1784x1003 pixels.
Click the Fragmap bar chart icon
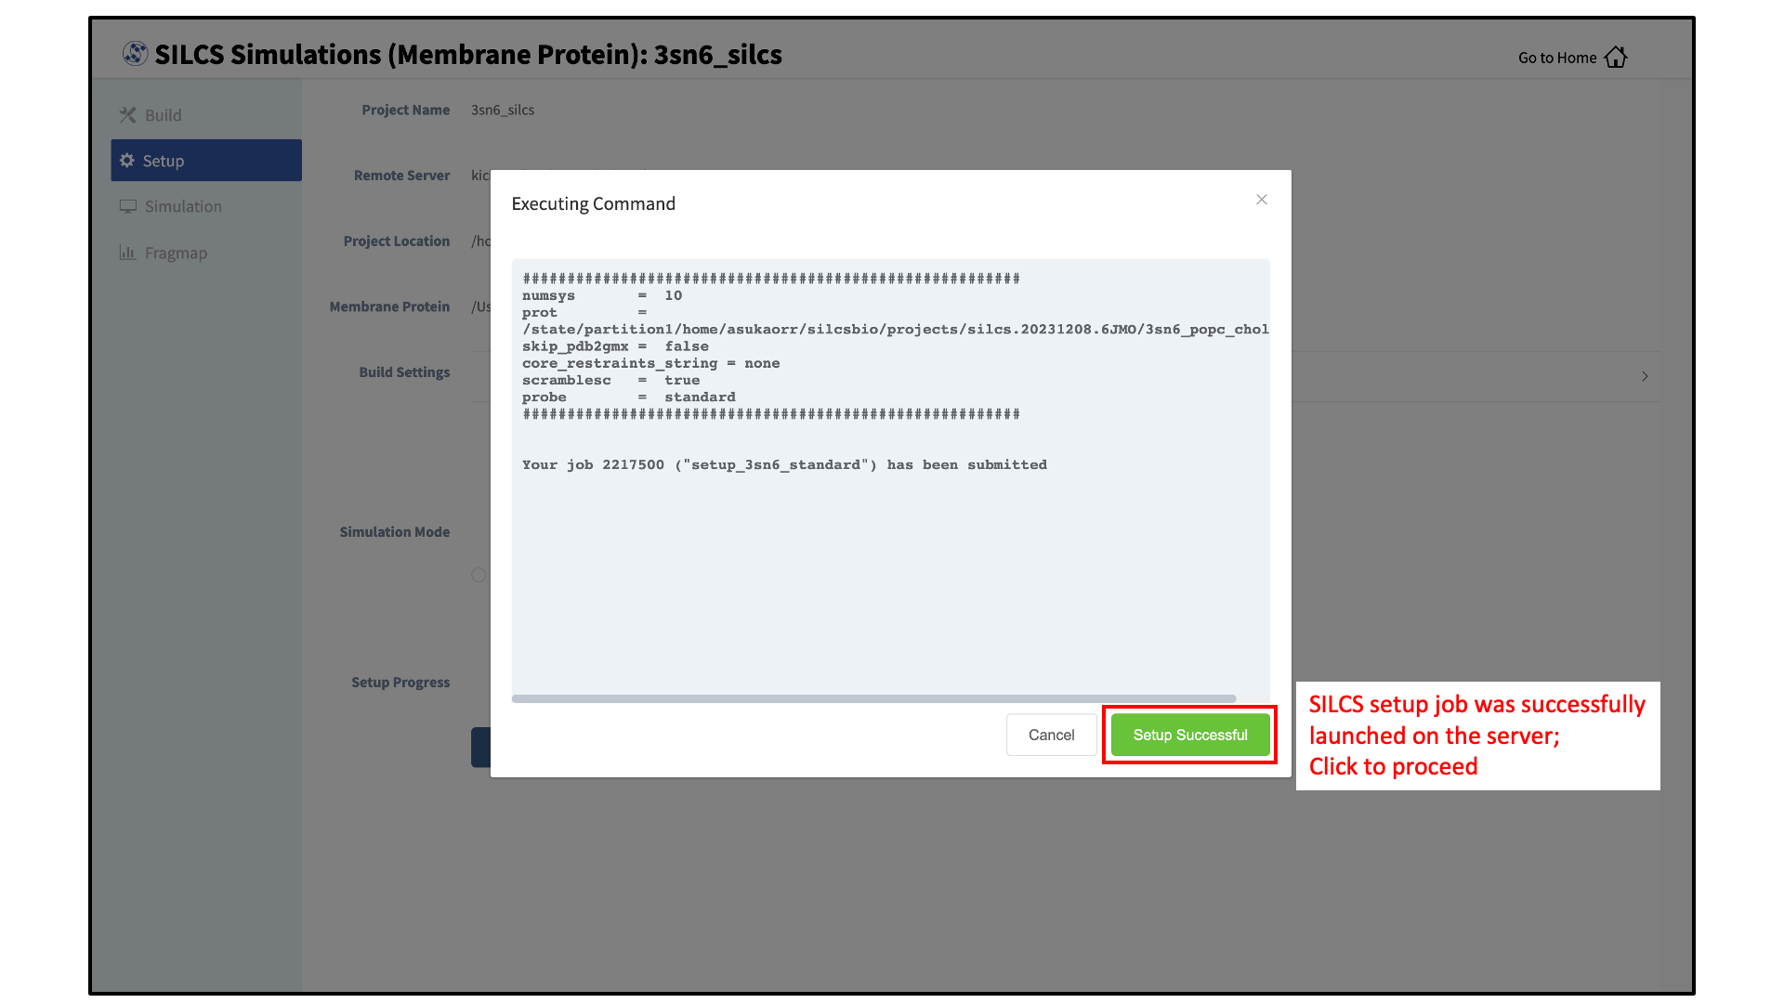click(x=128, y=253)
